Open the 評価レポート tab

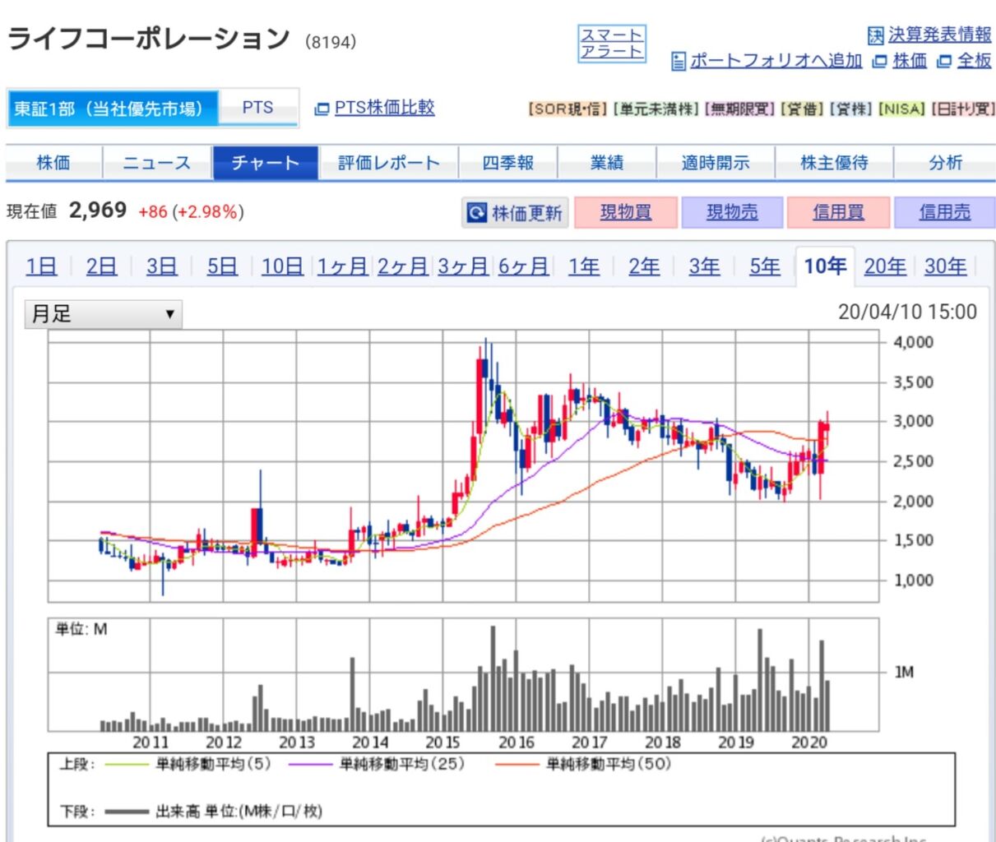pos(388,163)
